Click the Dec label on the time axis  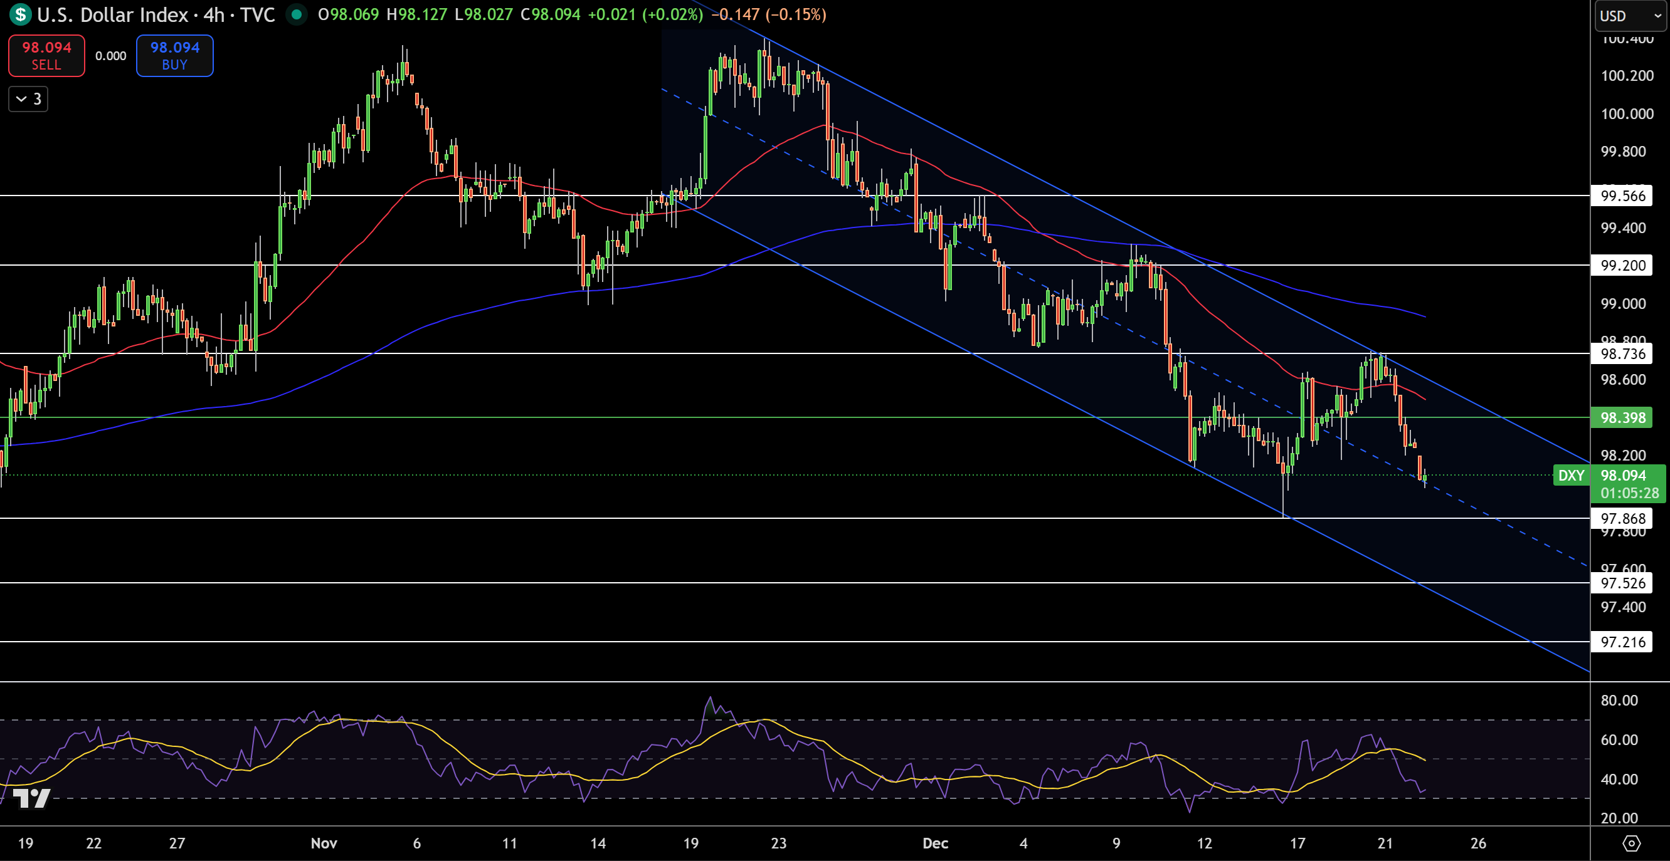click(936, 843)
